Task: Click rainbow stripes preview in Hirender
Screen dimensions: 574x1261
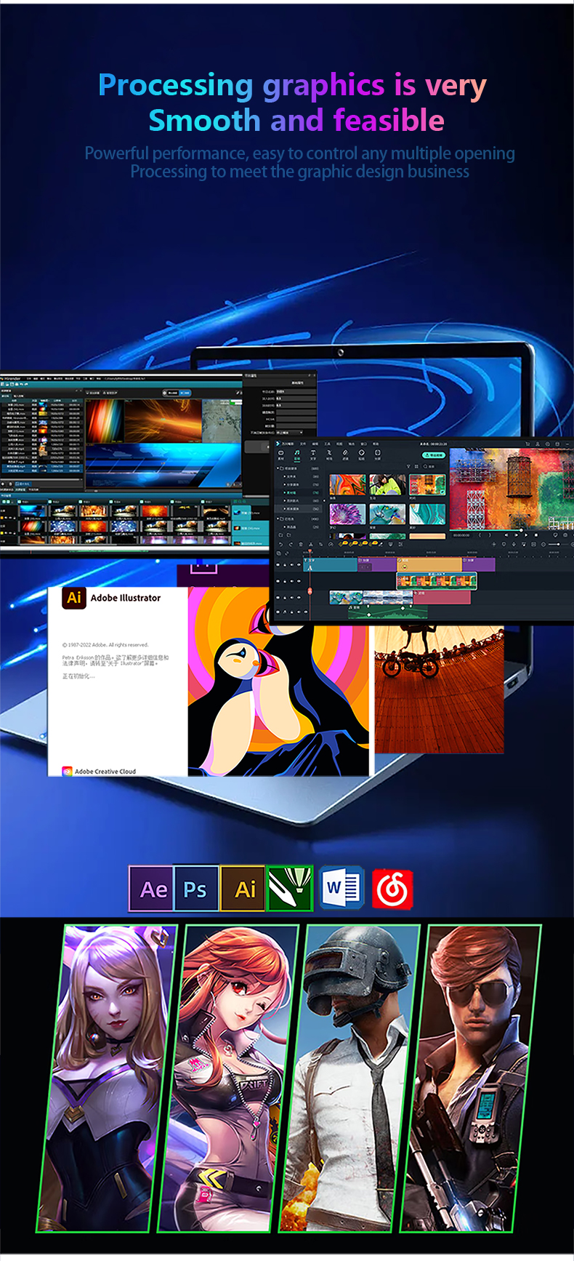Action: pos(105,420)
